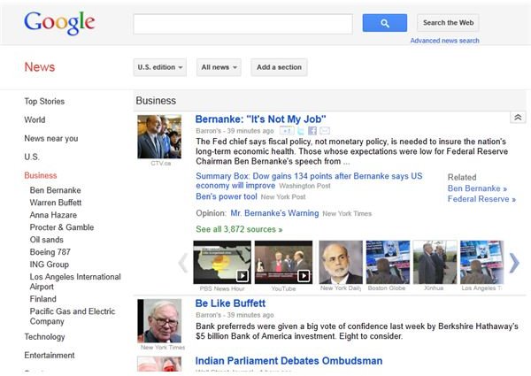The height and width of the screenshot is (376, 531).
Task: Open Entertainment section in sidebar
Action: coord(50,356)
